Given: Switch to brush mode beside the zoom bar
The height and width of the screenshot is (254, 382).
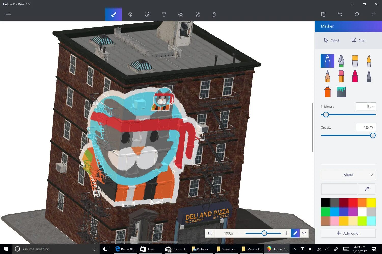Looking at the screenshot, I should (295, 233).
